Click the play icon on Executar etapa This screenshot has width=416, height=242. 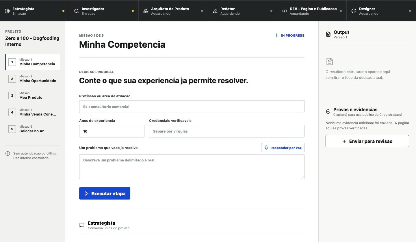86,193
